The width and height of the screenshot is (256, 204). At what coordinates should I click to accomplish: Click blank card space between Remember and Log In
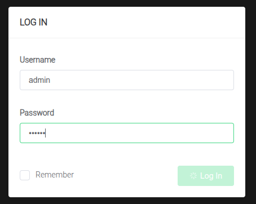coord(126,176)
